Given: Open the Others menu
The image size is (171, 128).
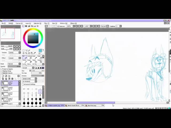Looking at the screenshot, I should [73, 23].
